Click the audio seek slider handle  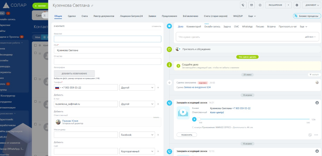tap(199, 119)
